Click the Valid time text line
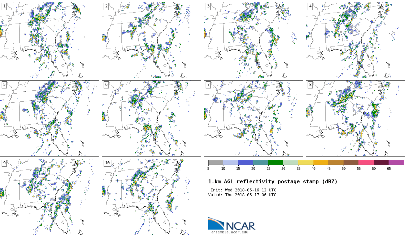 point(242,195)
